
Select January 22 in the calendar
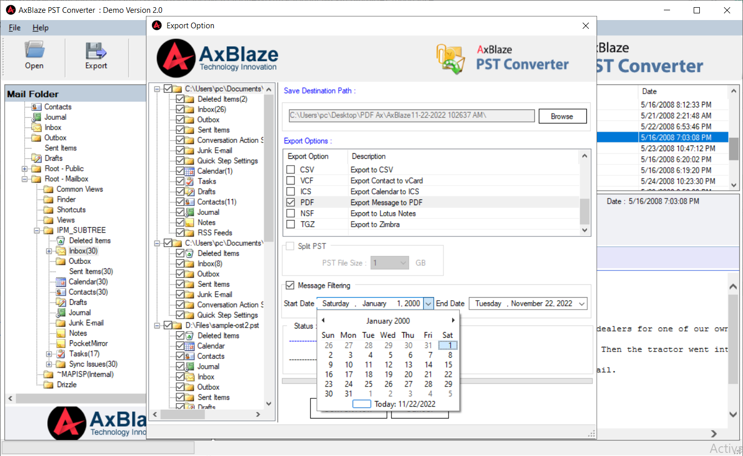(449, 374)
